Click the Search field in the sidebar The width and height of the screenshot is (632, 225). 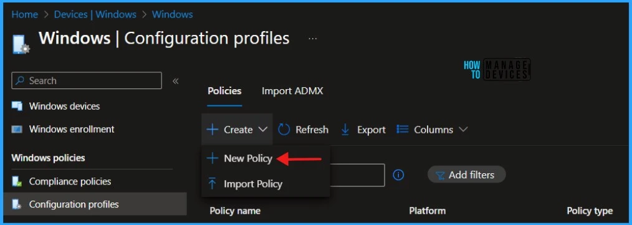pyautogui.click(x=87, y=80)
